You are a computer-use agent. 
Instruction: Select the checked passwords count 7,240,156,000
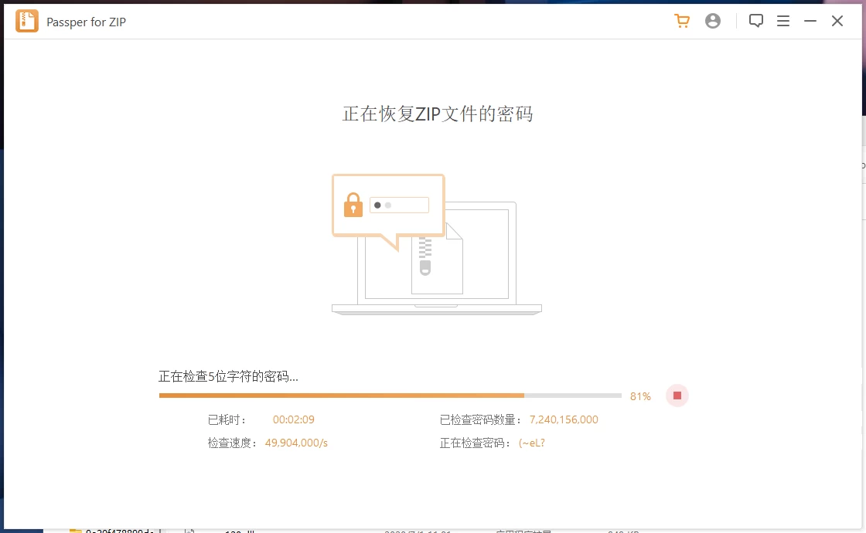pos(563,419)
